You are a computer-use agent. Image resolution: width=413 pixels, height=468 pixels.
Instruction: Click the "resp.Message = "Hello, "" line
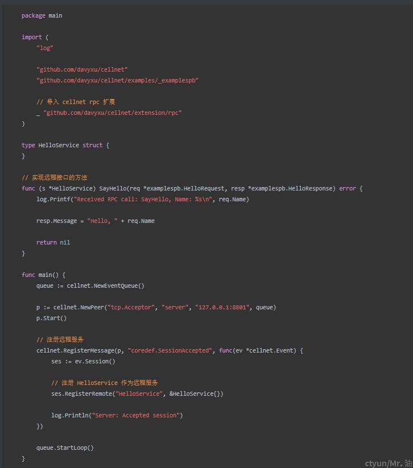pyautogui.click(x=96, y=221)
